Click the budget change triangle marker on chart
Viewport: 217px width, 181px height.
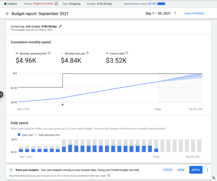[x=63, y=104]
